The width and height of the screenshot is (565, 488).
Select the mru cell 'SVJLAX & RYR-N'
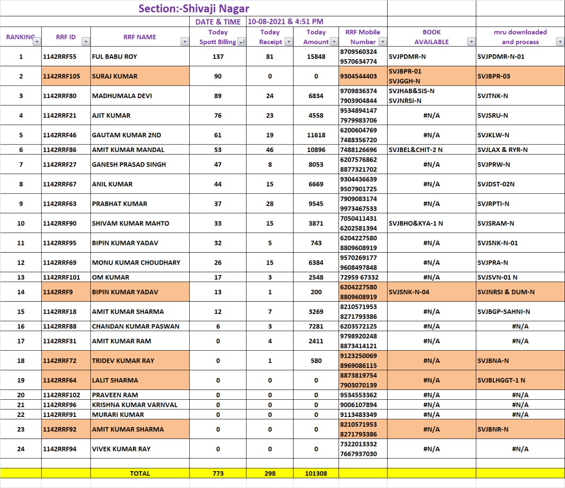click(520, 150)
